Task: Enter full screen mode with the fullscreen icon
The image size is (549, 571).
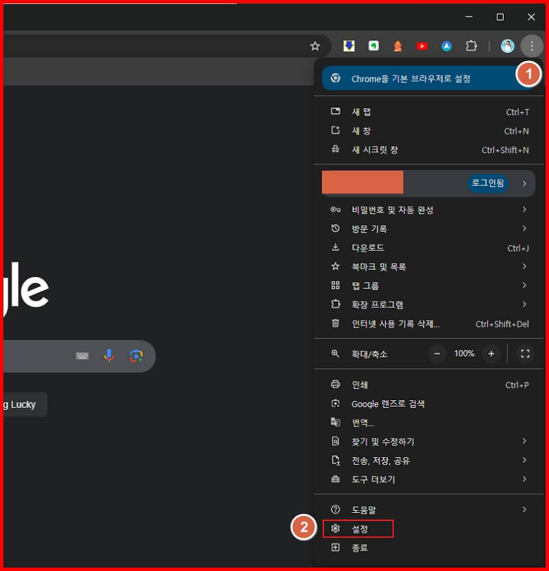Action: (x=525, y=354)
